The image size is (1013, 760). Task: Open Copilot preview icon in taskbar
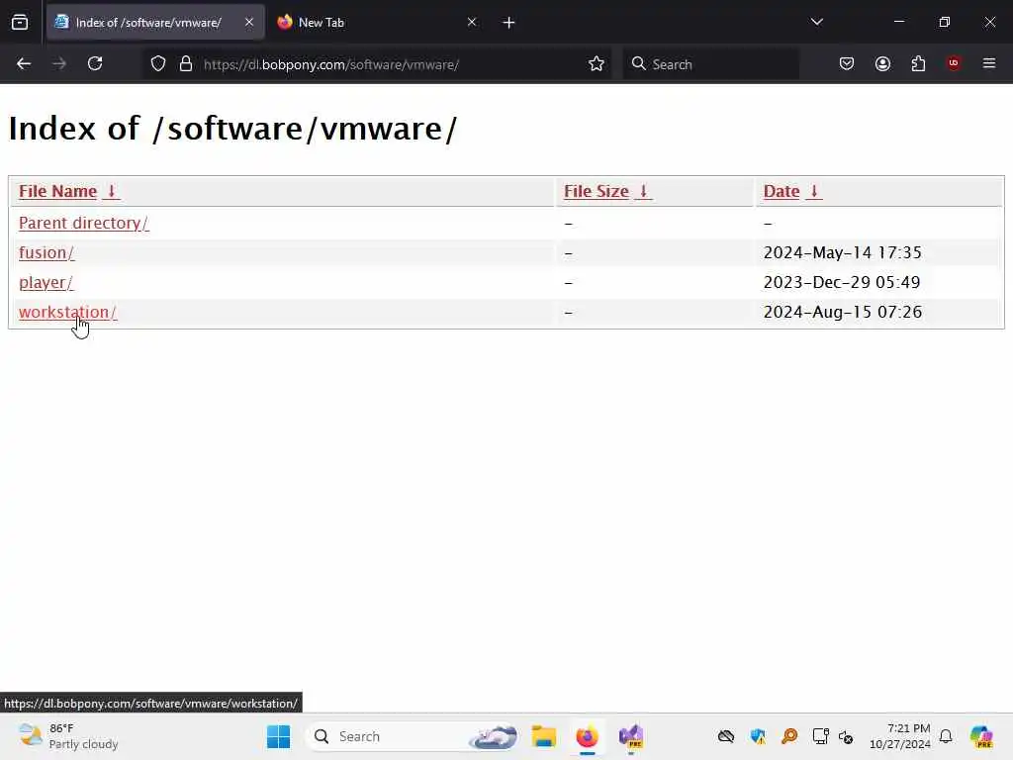point(981,736)
